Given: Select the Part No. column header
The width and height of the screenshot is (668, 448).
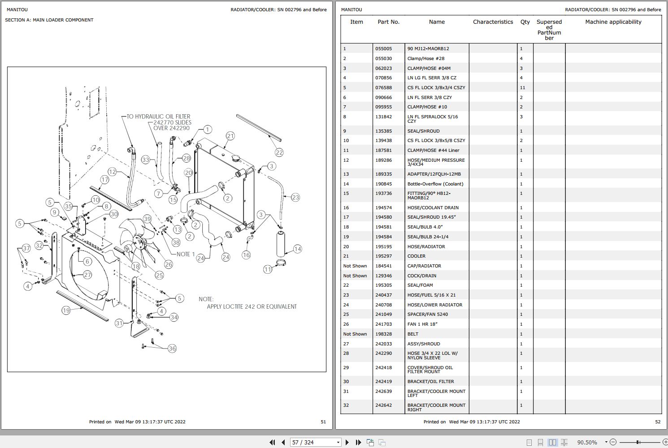Looking at the screenshot, I should (x=388, y=22).
